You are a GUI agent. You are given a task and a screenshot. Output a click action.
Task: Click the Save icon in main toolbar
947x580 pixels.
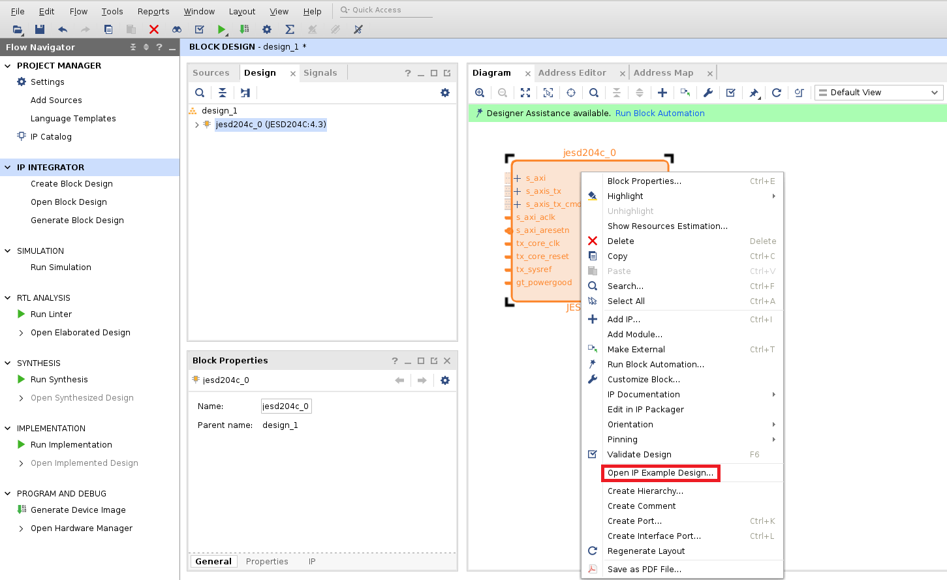point(40,29)
